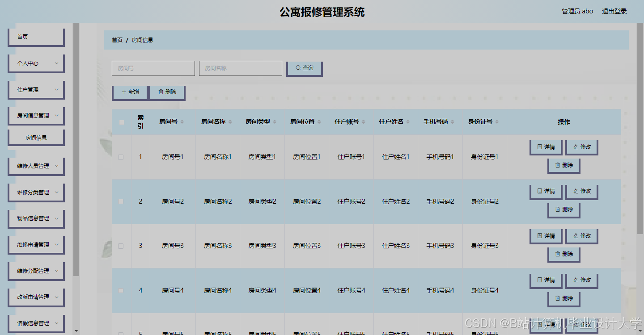The height and width of the screenshot is (335, 644).
Task: Open details for row 房间号3
Action: point(546,236)
